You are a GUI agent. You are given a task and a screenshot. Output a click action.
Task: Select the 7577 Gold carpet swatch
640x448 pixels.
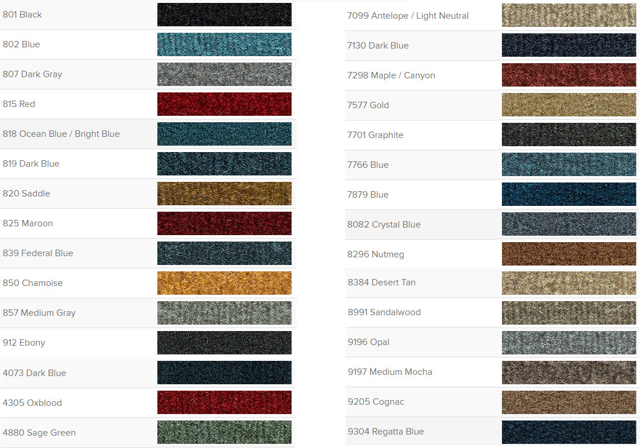point(569,105)
